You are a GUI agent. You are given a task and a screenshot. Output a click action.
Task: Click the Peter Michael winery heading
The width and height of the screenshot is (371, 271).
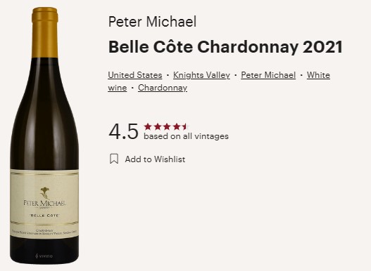[152, 22]
